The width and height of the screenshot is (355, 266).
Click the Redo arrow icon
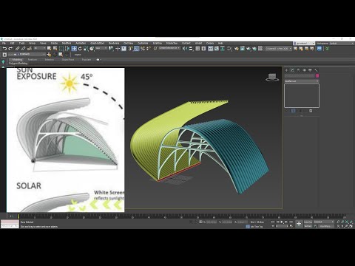tap(10, 49)
